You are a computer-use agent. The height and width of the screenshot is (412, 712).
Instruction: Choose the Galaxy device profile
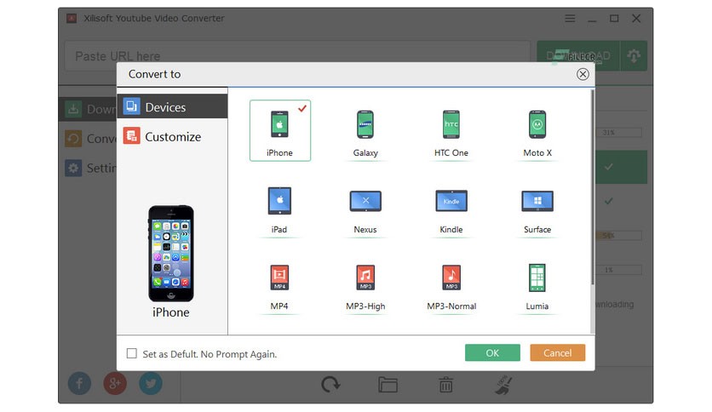point(365,131)
